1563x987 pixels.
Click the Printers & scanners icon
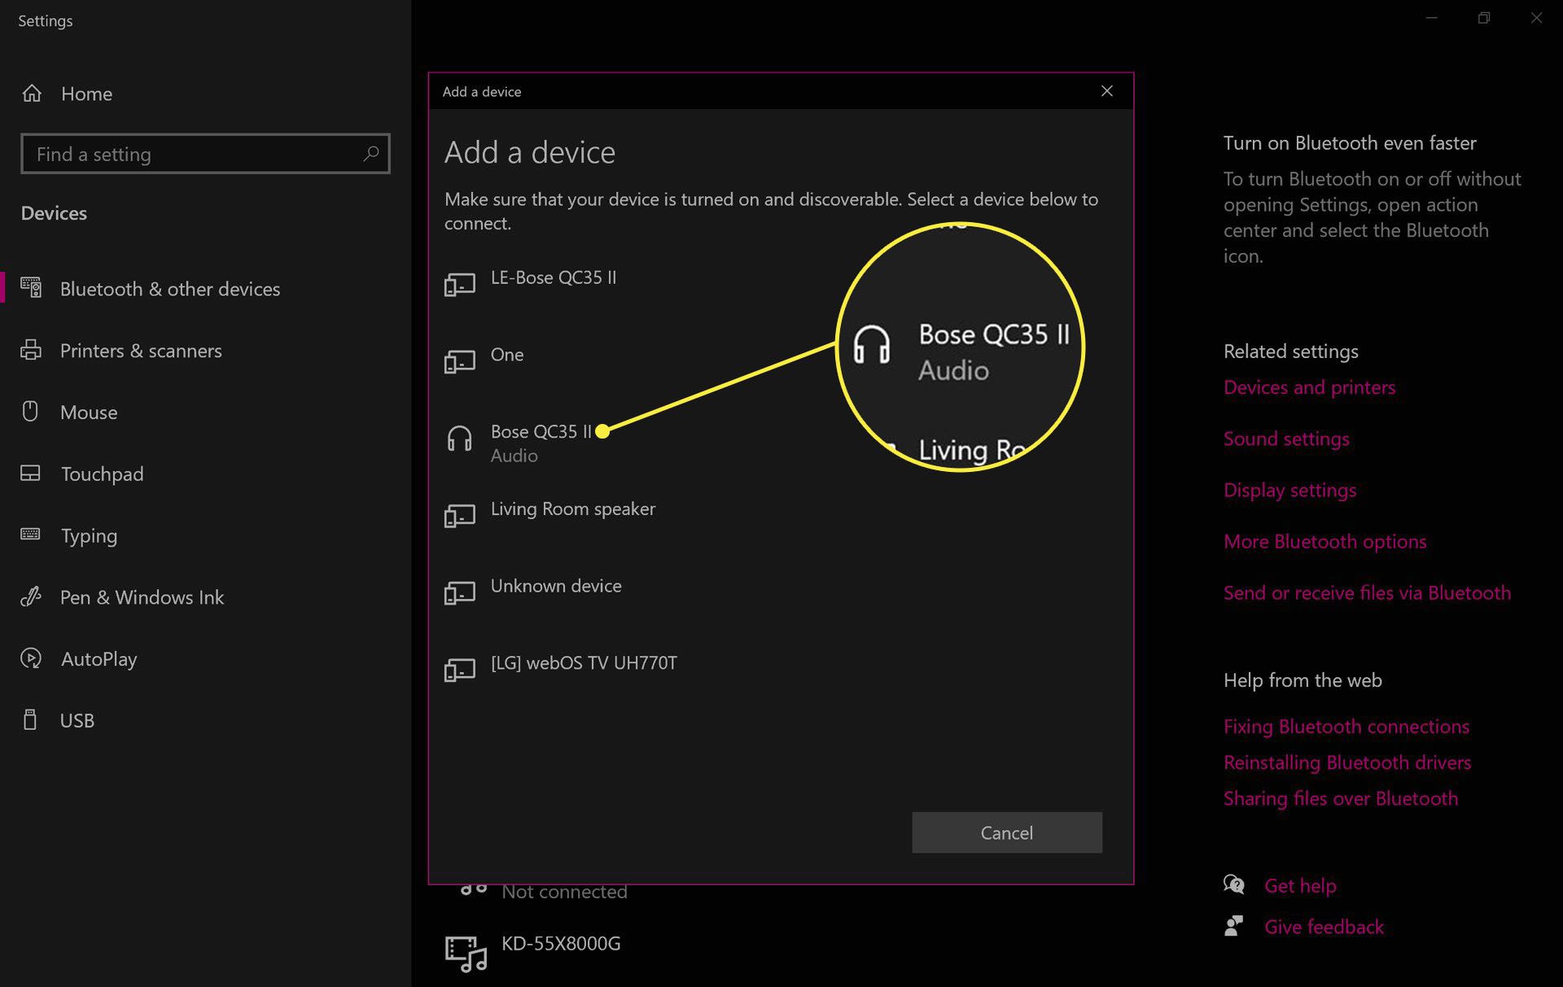click(x=31, y=350)
